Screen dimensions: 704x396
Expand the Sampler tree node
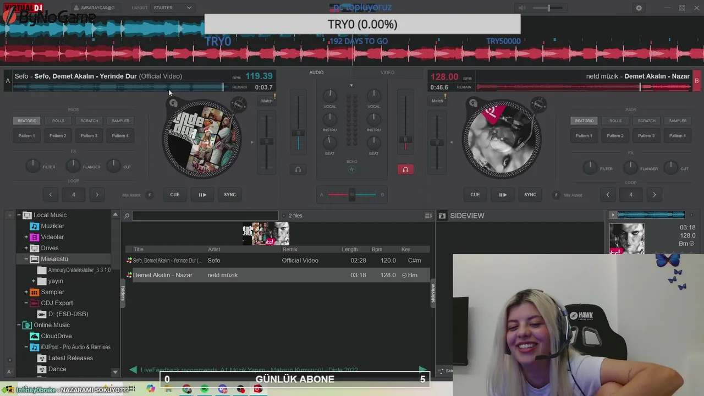(x=26, y=292)
